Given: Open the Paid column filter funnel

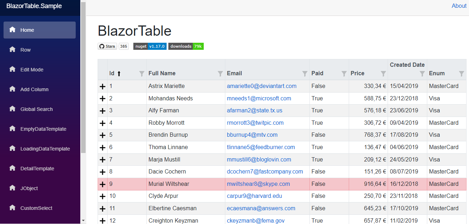Looking at the screenshot, I should pyautogui.click(x=344, y=73).
